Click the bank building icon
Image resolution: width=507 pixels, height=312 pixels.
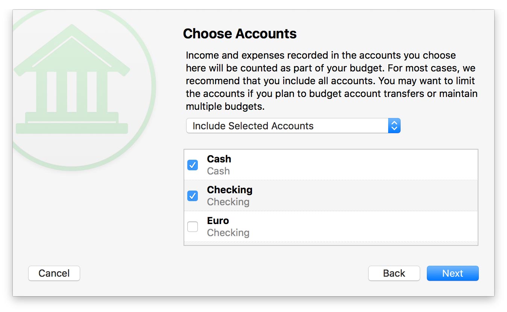click(71, 81)
